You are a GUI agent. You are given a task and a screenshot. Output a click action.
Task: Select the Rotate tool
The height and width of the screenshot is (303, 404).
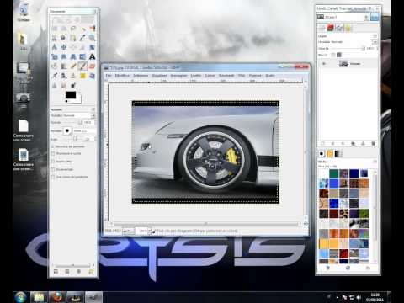(92, 47)
